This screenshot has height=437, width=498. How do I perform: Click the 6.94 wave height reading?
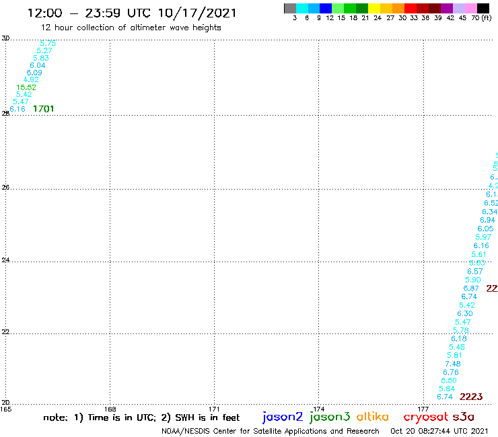[487, 220]
